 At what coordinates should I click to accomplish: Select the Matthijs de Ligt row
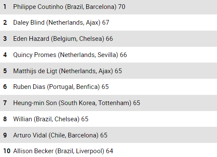click(108, 71)
